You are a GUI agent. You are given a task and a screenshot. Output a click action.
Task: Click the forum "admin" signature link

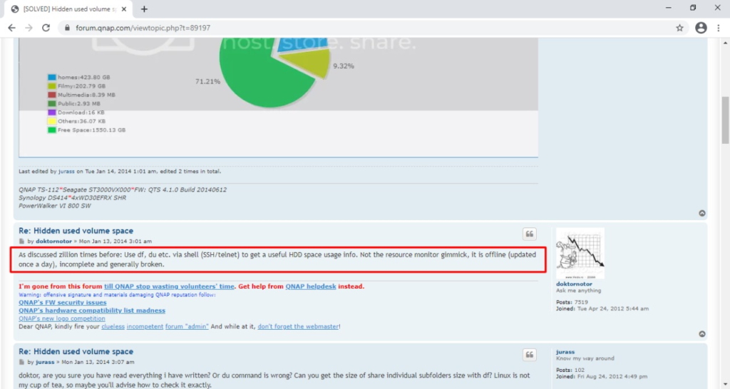coord(187,326)
